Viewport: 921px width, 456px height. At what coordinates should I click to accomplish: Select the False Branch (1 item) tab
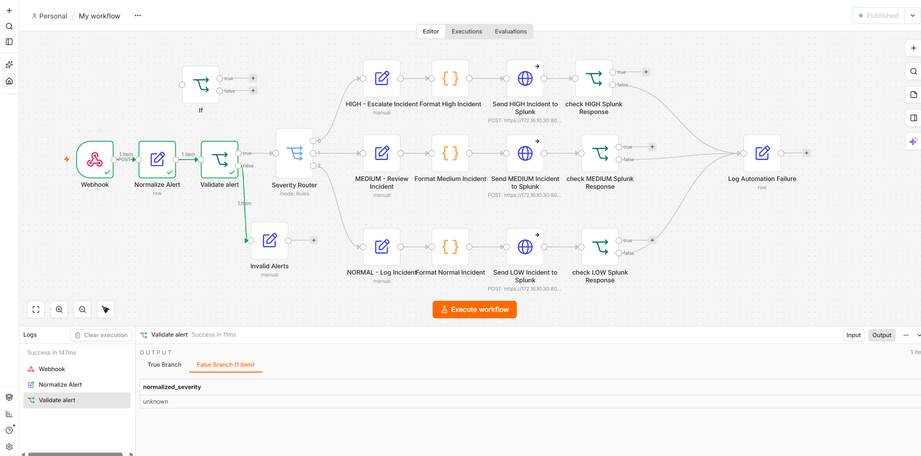226,365
